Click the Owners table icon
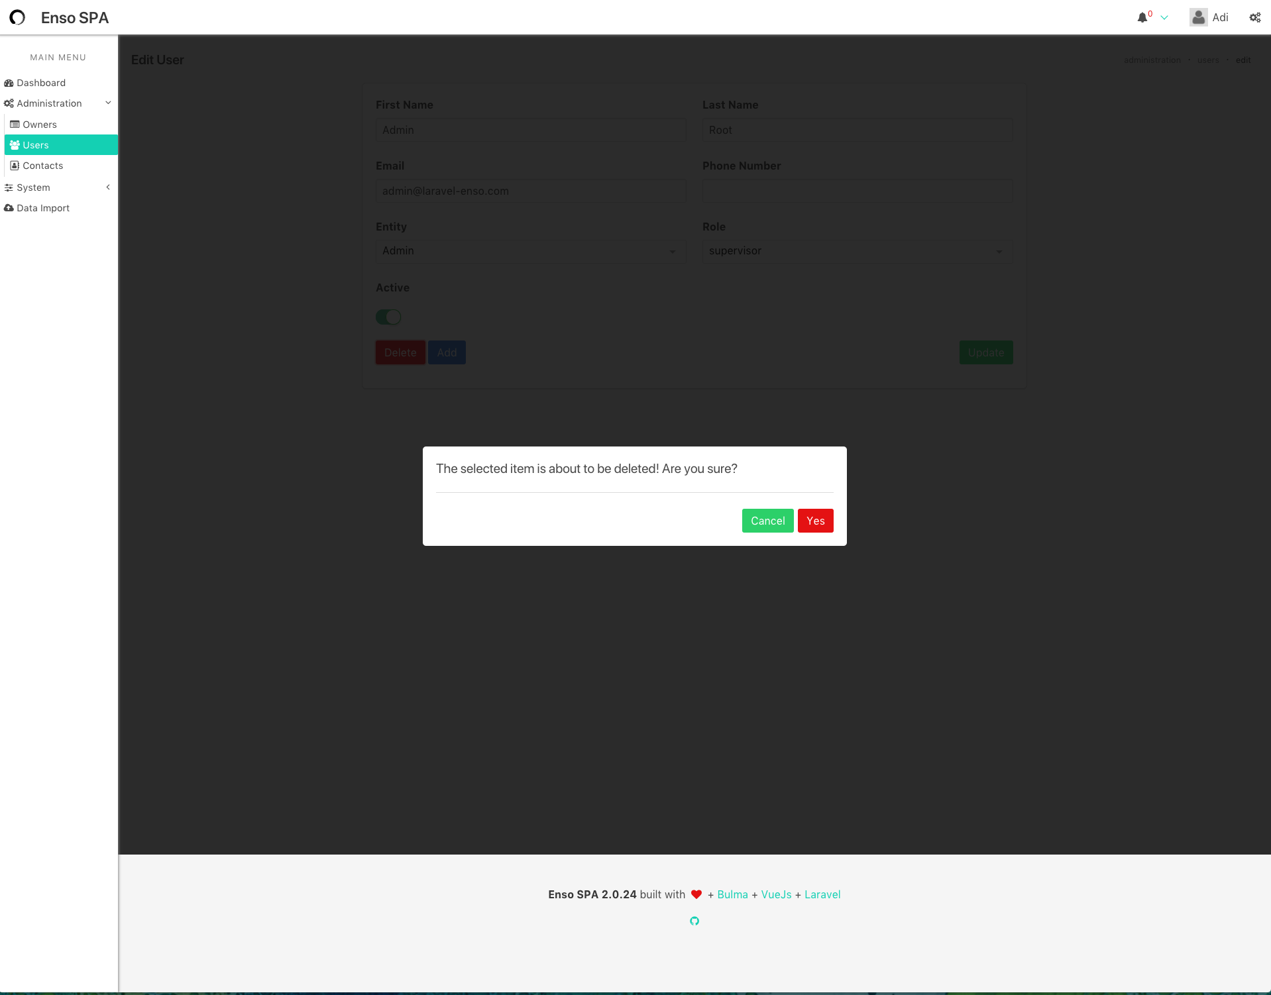 point(13,124)
